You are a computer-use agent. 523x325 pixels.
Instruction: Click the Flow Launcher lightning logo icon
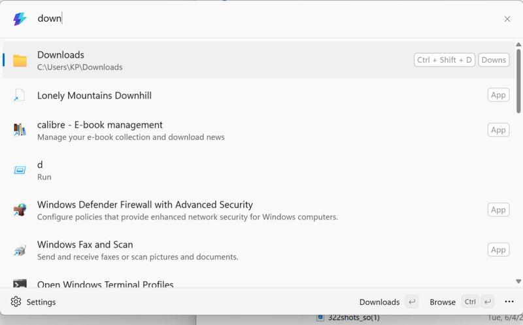click(20, 19)
